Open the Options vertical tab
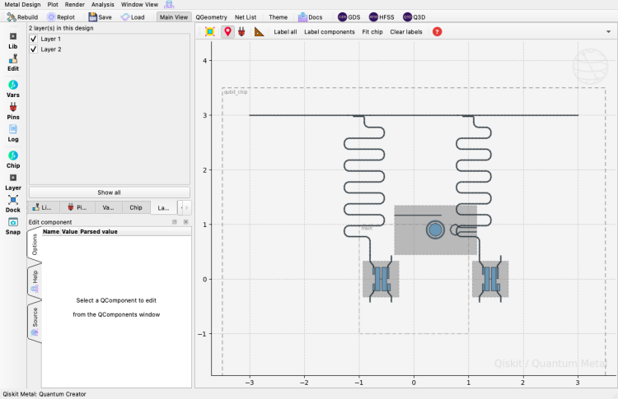This screenshot has height=399, width=618. [x=35, y=244]
